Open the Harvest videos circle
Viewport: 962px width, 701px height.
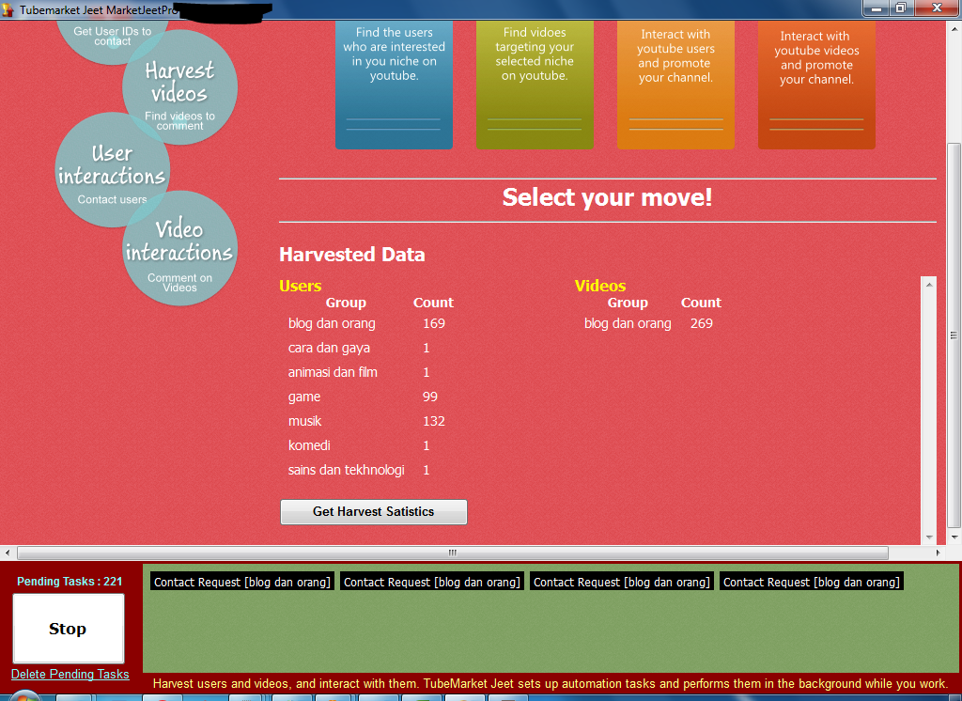179,87
